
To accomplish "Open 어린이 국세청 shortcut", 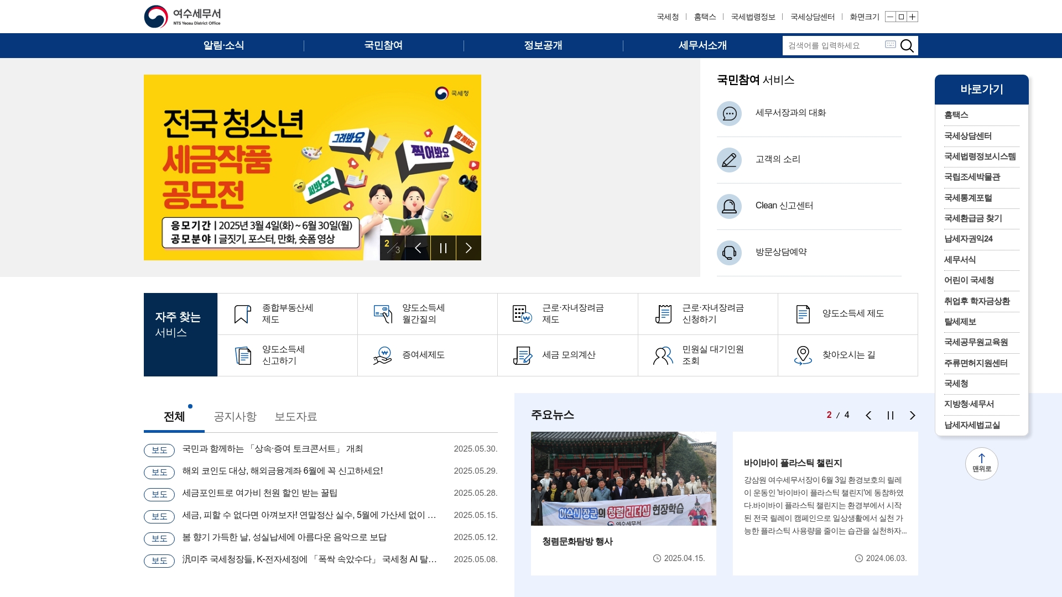I will point(969,280).
